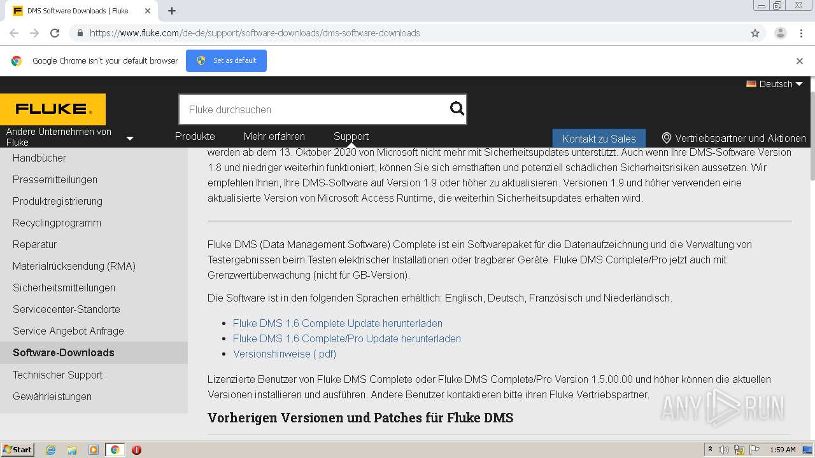This screenshot has width=815, height=458.
Task: Open the Support menu
Action: click(351, 136)
